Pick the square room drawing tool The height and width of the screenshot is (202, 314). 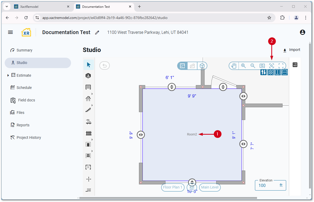click(88, 87)
